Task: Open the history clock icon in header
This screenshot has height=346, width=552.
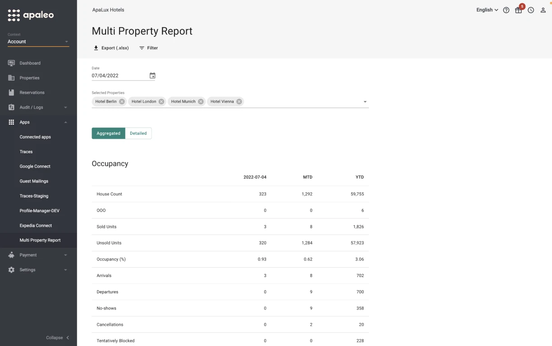Action: pyautogui.click(x=531, y=10)
